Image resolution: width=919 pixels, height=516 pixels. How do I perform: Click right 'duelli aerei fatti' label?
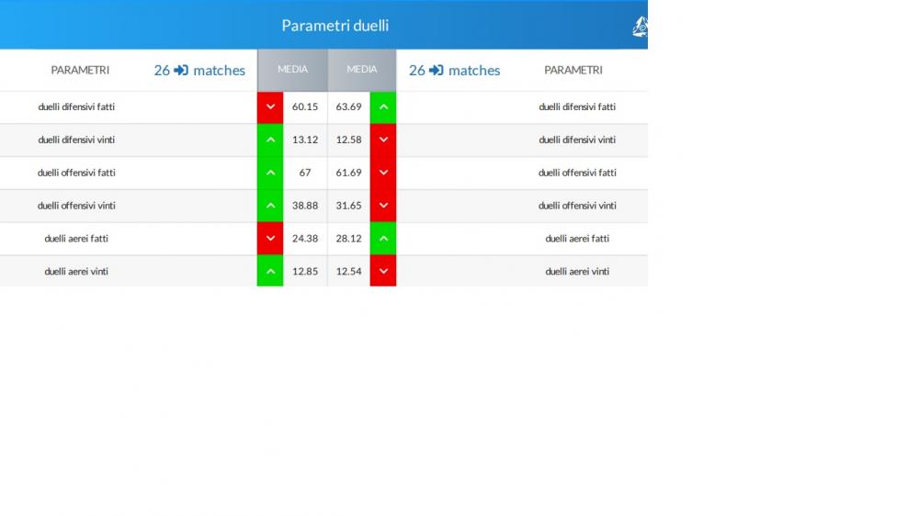[x=577, y=239]
